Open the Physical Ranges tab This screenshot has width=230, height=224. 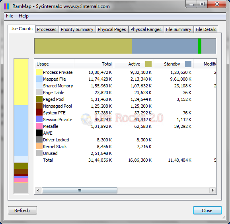(146, 29)
